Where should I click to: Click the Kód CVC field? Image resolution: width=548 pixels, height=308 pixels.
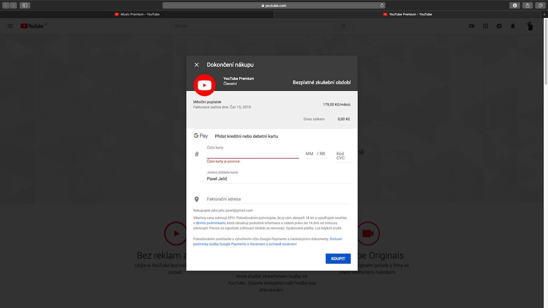tap(343, 156)
